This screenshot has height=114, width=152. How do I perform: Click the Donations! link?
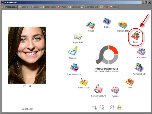(27, 109)
